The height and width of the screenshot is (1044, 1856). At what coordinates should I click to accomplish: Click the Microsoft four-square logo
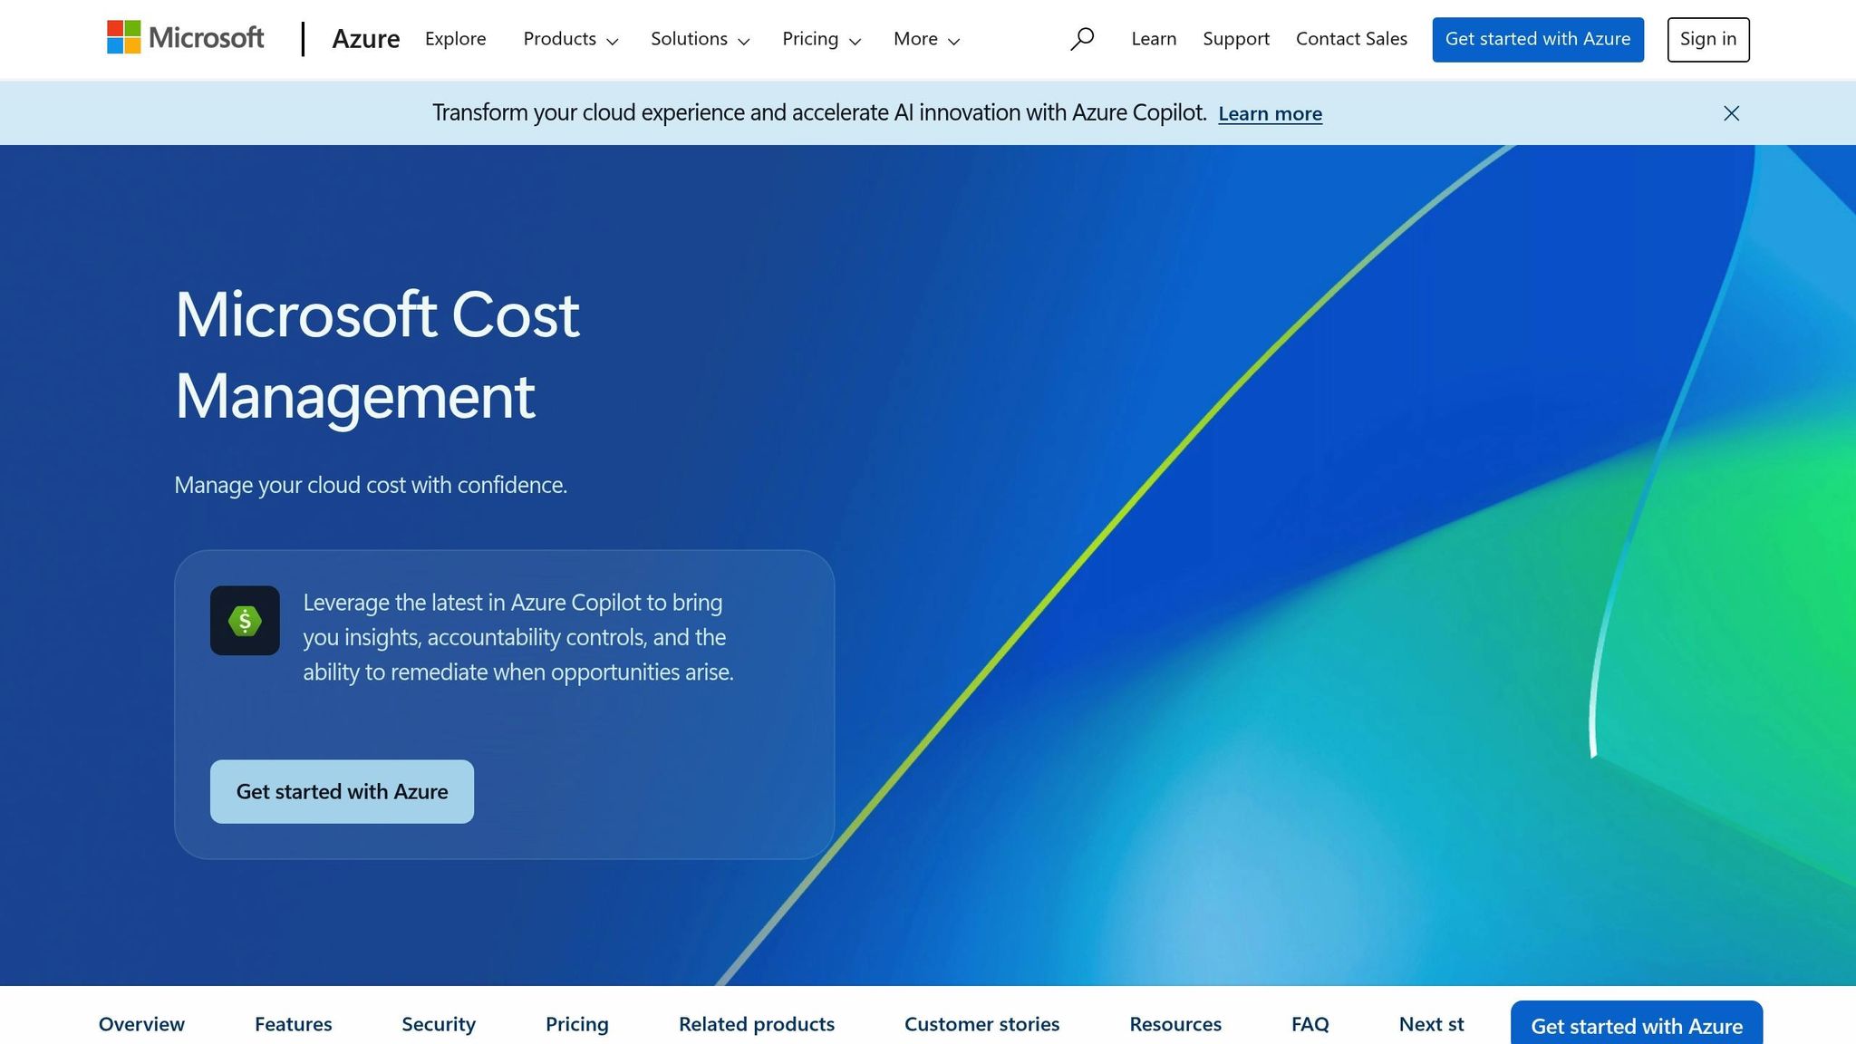coord(123,38)
